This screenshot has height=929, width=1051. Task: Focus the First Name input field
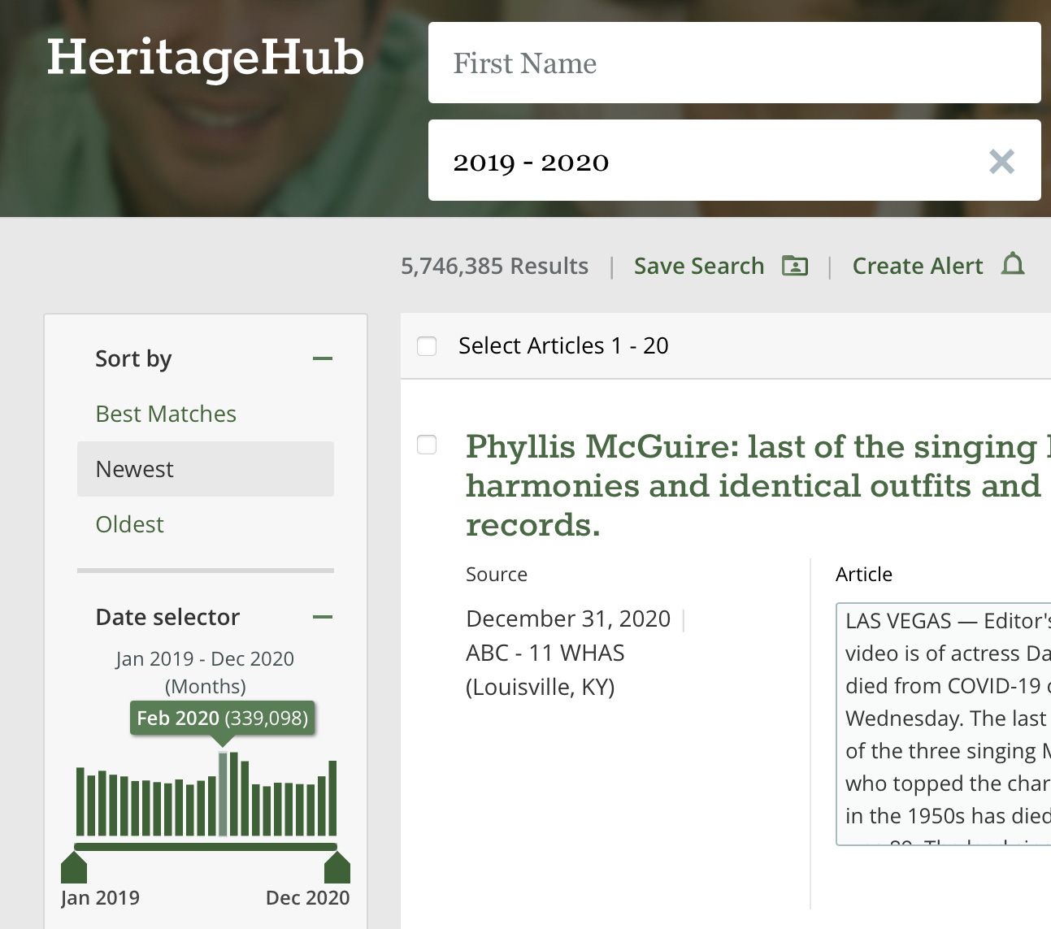(734, 63)
